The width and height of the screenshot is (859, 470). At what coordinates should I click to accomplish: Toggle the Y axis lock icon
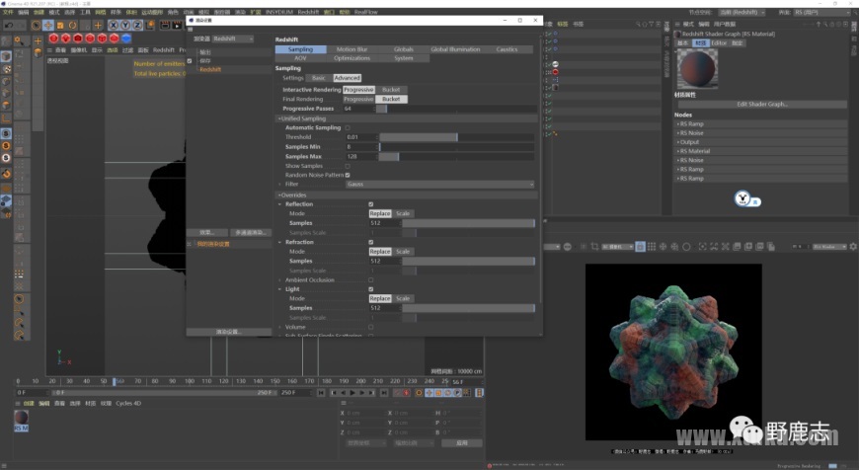click(125, 26)
